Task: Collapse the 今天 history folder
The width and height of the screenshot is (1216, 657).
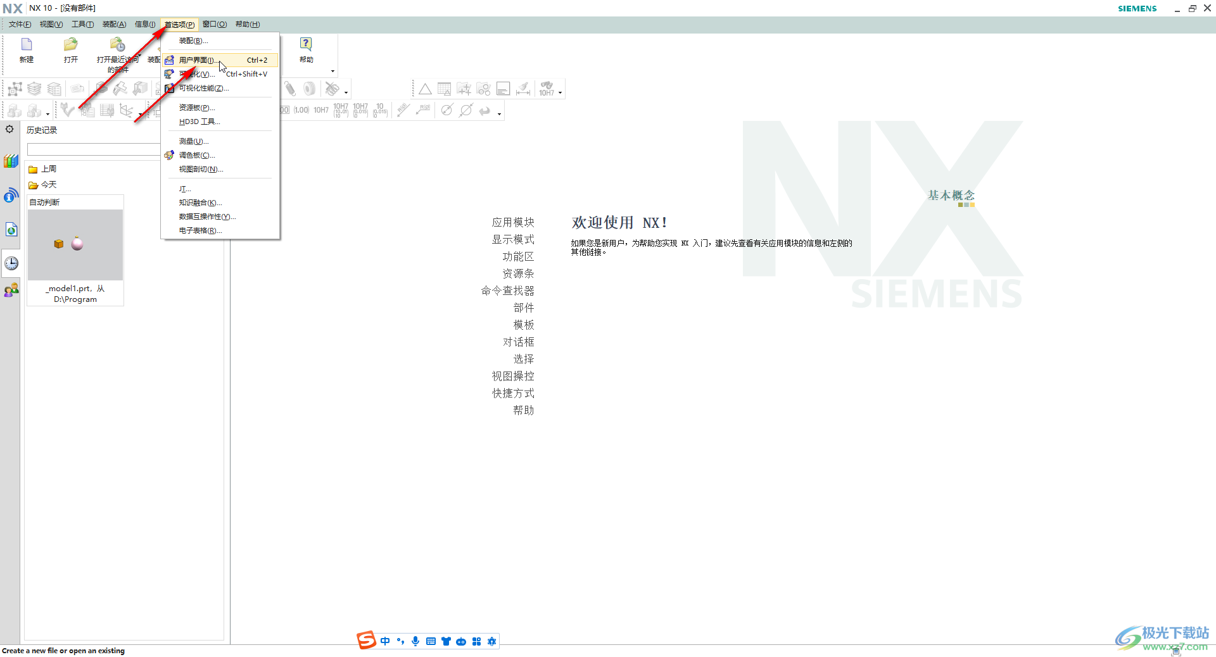Action: pyautogui.click(x=42, y=185)
